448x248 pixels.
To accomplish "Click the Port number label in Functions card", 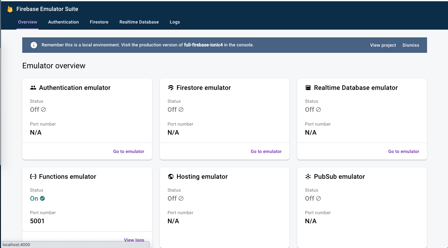I will click(43, 213).
